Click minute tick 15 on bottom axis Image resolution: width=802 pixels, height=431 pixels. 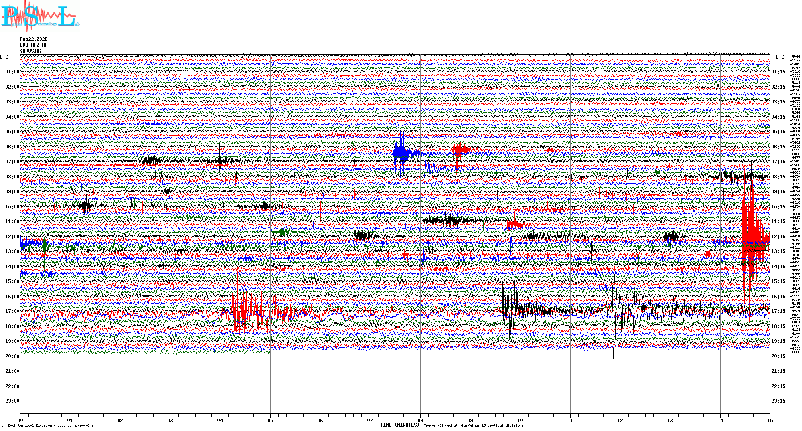[770, 420]
